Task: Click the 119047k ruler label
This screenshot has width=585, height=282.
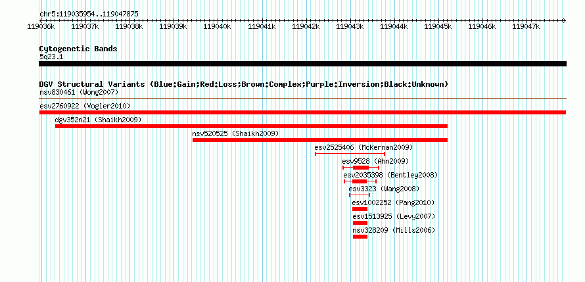Action: [526, 26]
